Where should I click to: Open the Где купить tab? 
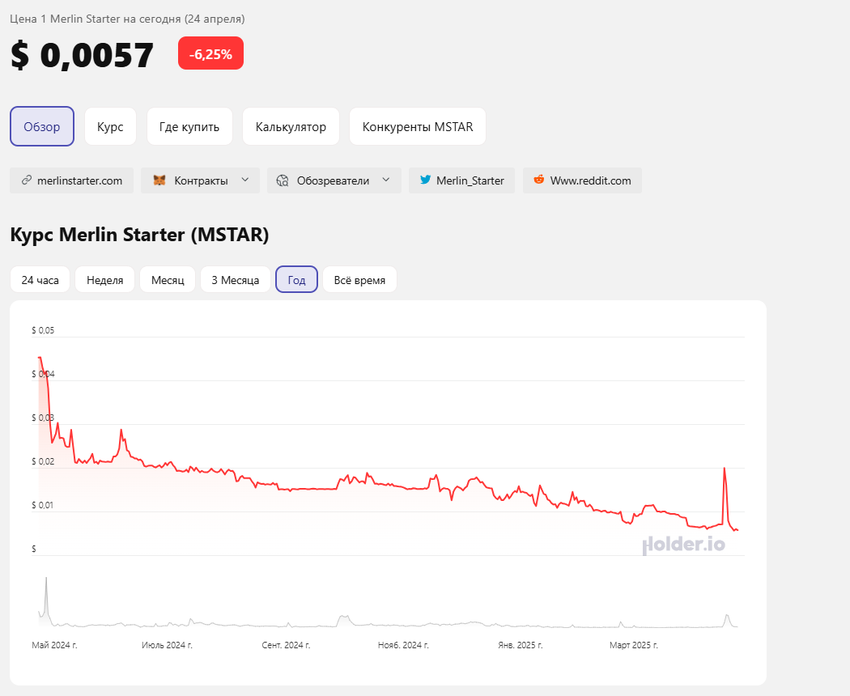click(189, 126)
